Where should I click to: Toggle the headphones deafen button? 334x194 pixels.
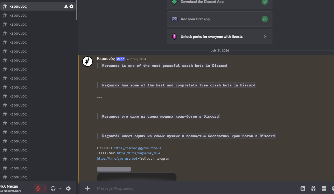53,188
